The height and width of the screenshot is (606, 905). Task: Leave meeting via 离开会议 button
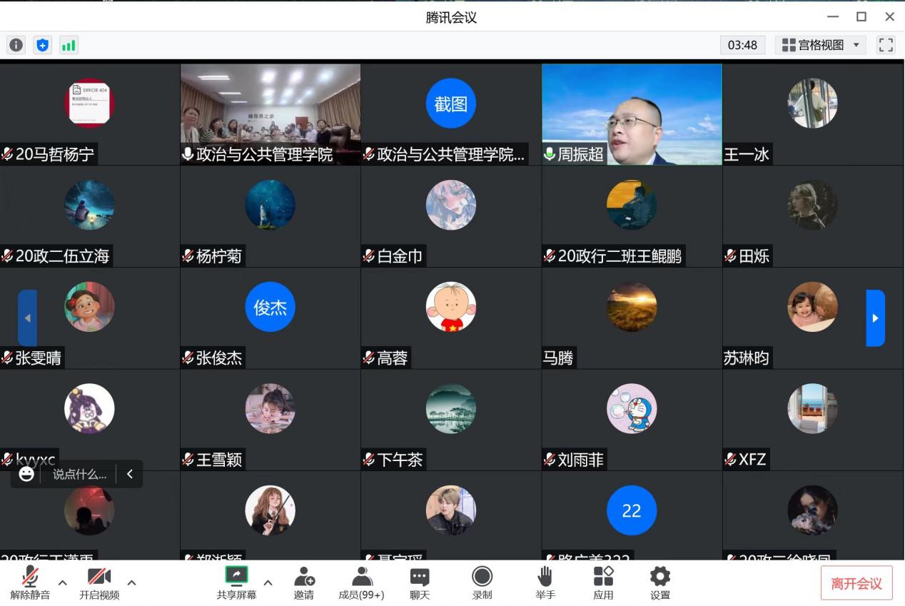click(x=856, y=583)
